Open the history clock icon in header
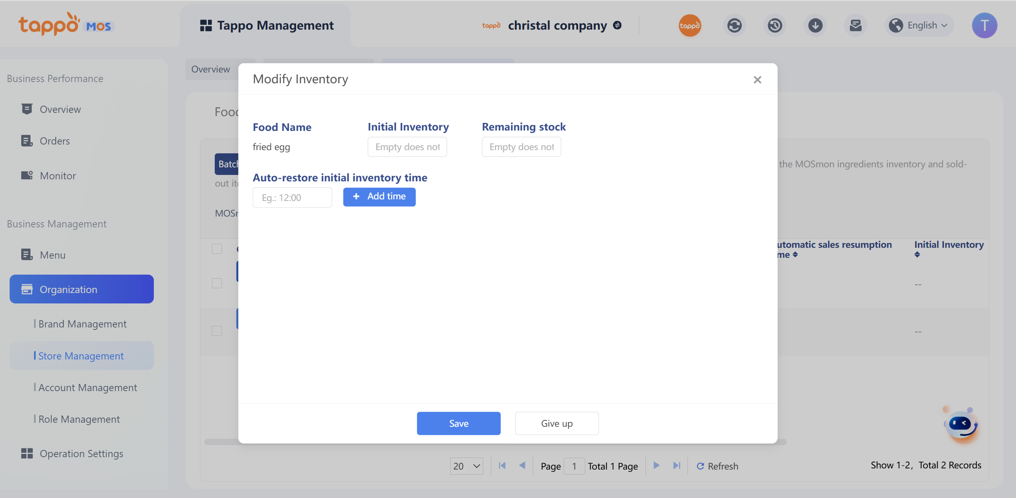 tap(775, 26)
